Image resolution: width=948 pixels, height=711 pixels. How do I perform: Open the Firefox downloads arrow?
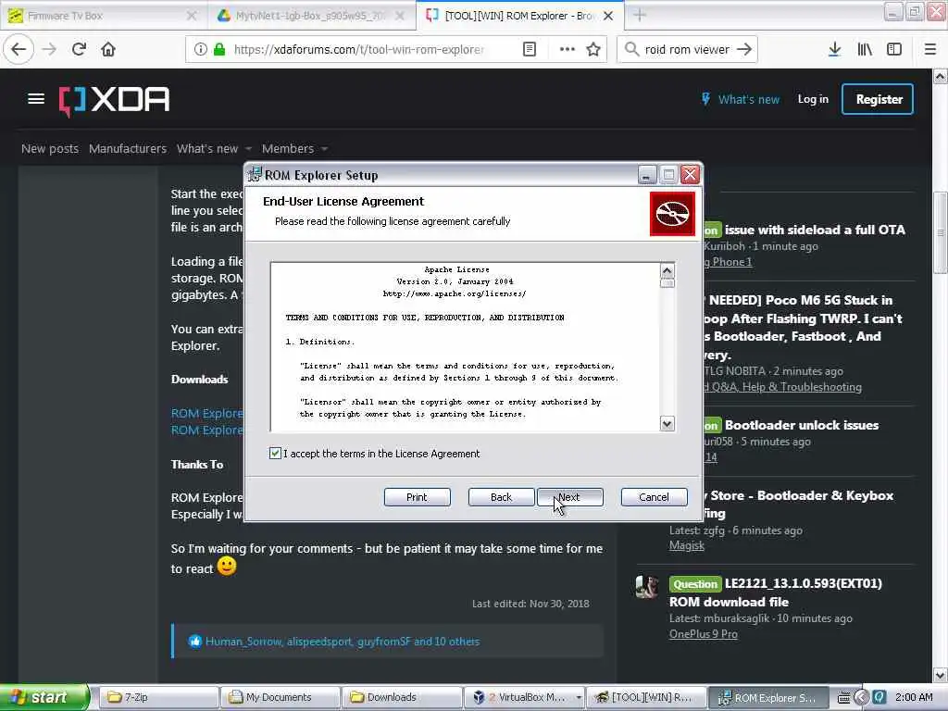[x=834, y=50]
